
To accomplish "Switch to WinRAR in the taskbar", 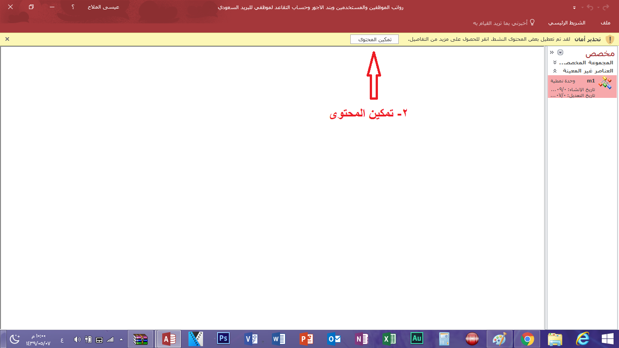I will point(140,339).
